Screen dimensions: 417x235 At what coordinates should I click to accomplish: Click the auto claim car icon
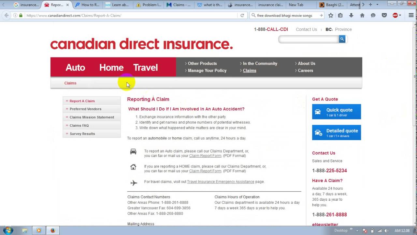[x=133, y=151]
